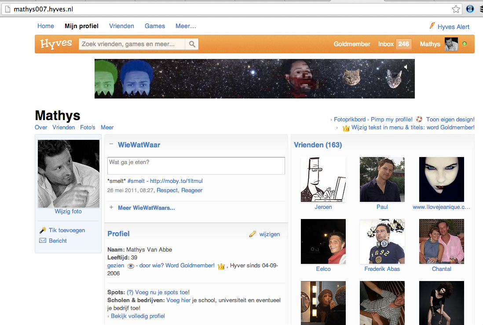Image resolution: width=483 pixels, height=325 pixels.
Task: Open the Meer… dropdown in top navigation
Action: point(186,26)
